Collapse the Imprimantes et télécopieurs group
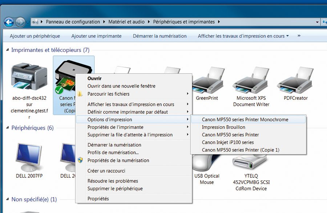The width and height of the screenshot is (327, 213). (8, 50)
